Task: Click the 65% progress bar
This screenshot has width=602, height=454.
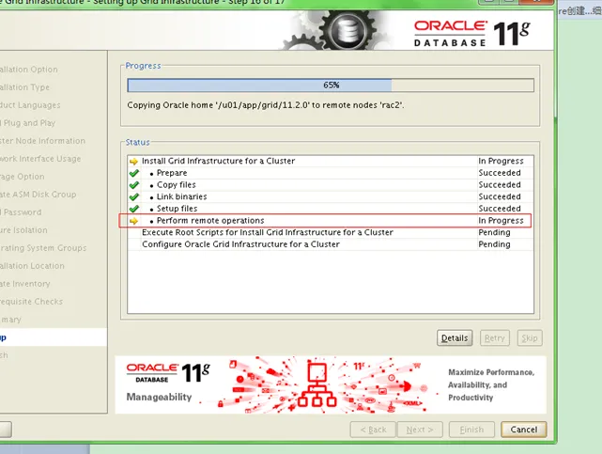Action: [x=331, y=85]
